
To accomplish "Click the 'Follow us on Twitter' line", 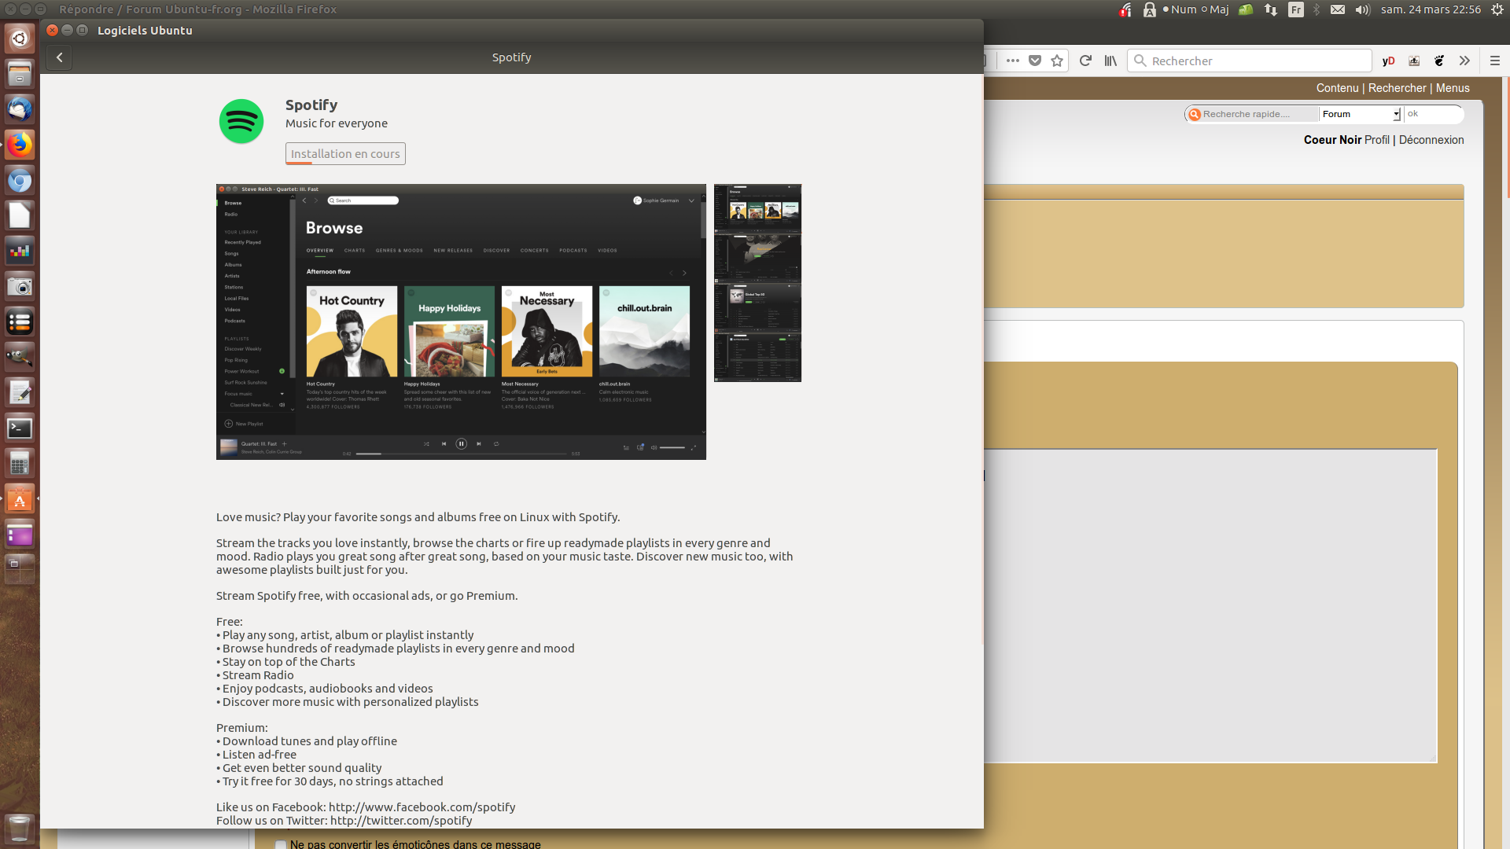I will tap(344, 821).
